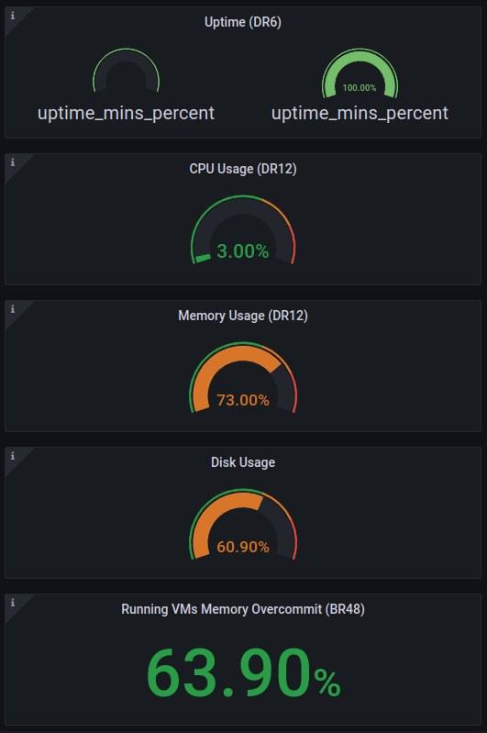Click the info icon on the Uptime (DR6) panel

click(13, 16)
